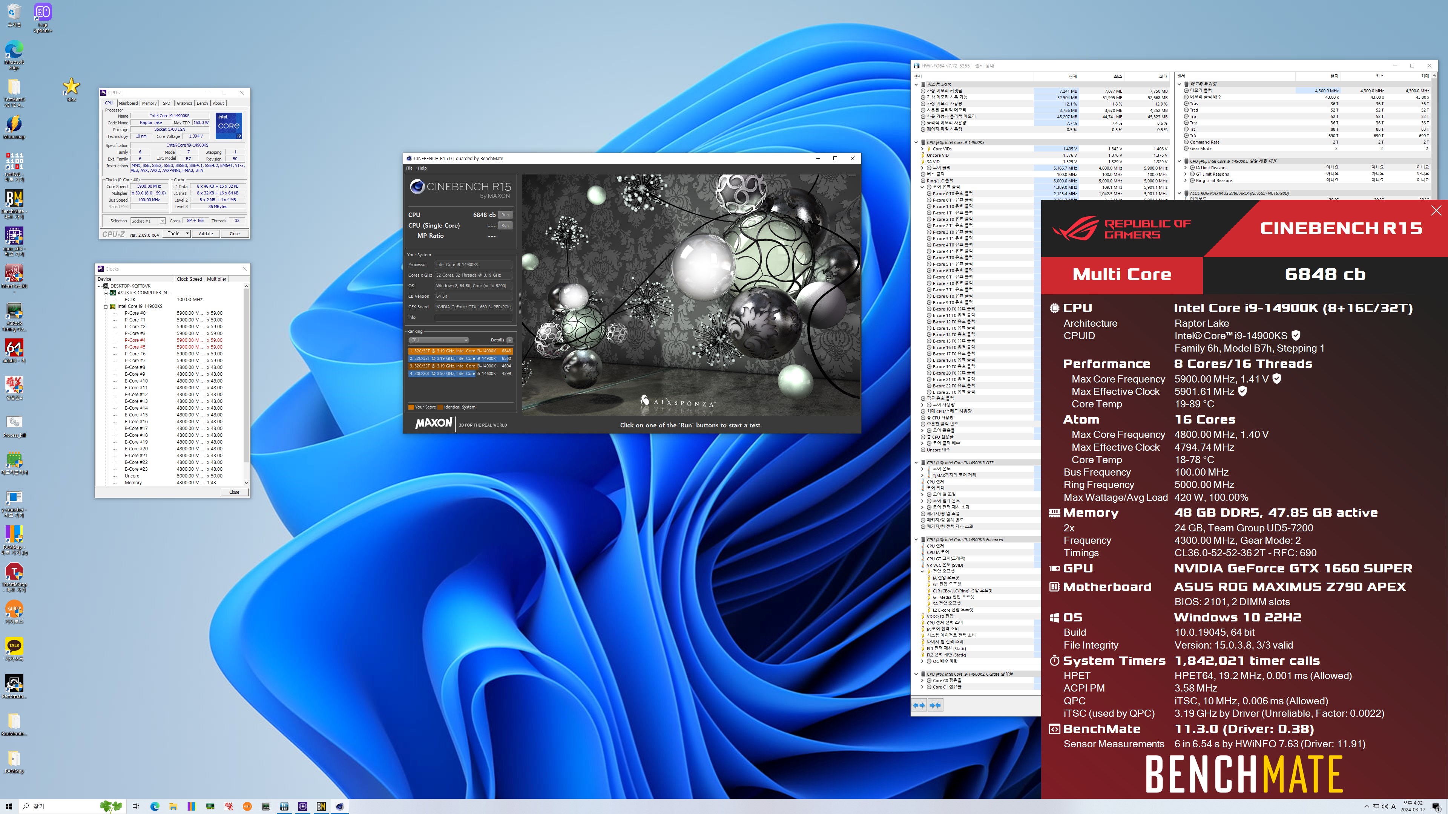
Task: Switch to BenchMate BM taskbar icon
Action: (321, 806)
